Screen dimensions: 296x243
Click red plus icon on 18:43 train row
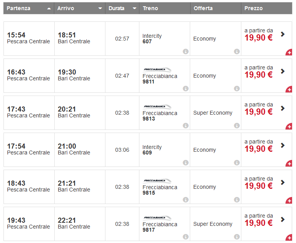289,201
